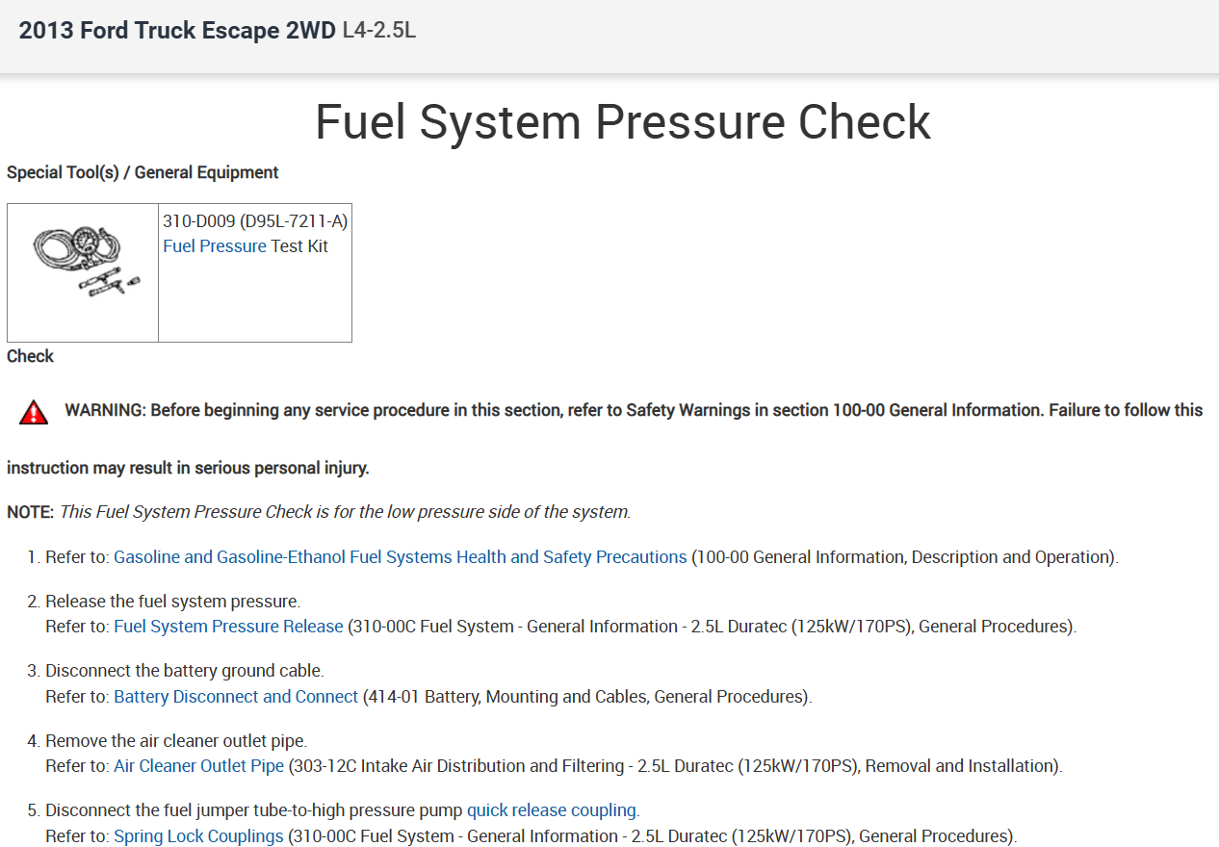Viewport: 1219px width, 847px height.
Task: Follow the Fuel System Pressure Release link
Action: click(228, 627)
